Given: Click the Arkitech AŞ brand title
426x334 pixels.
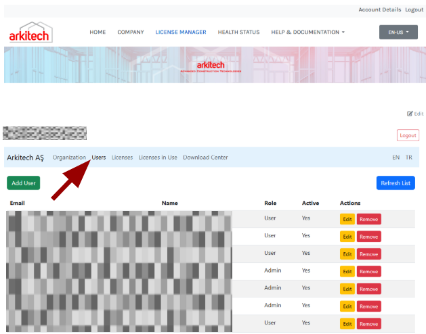Looking at the screenshot, I should pos(25,158).
